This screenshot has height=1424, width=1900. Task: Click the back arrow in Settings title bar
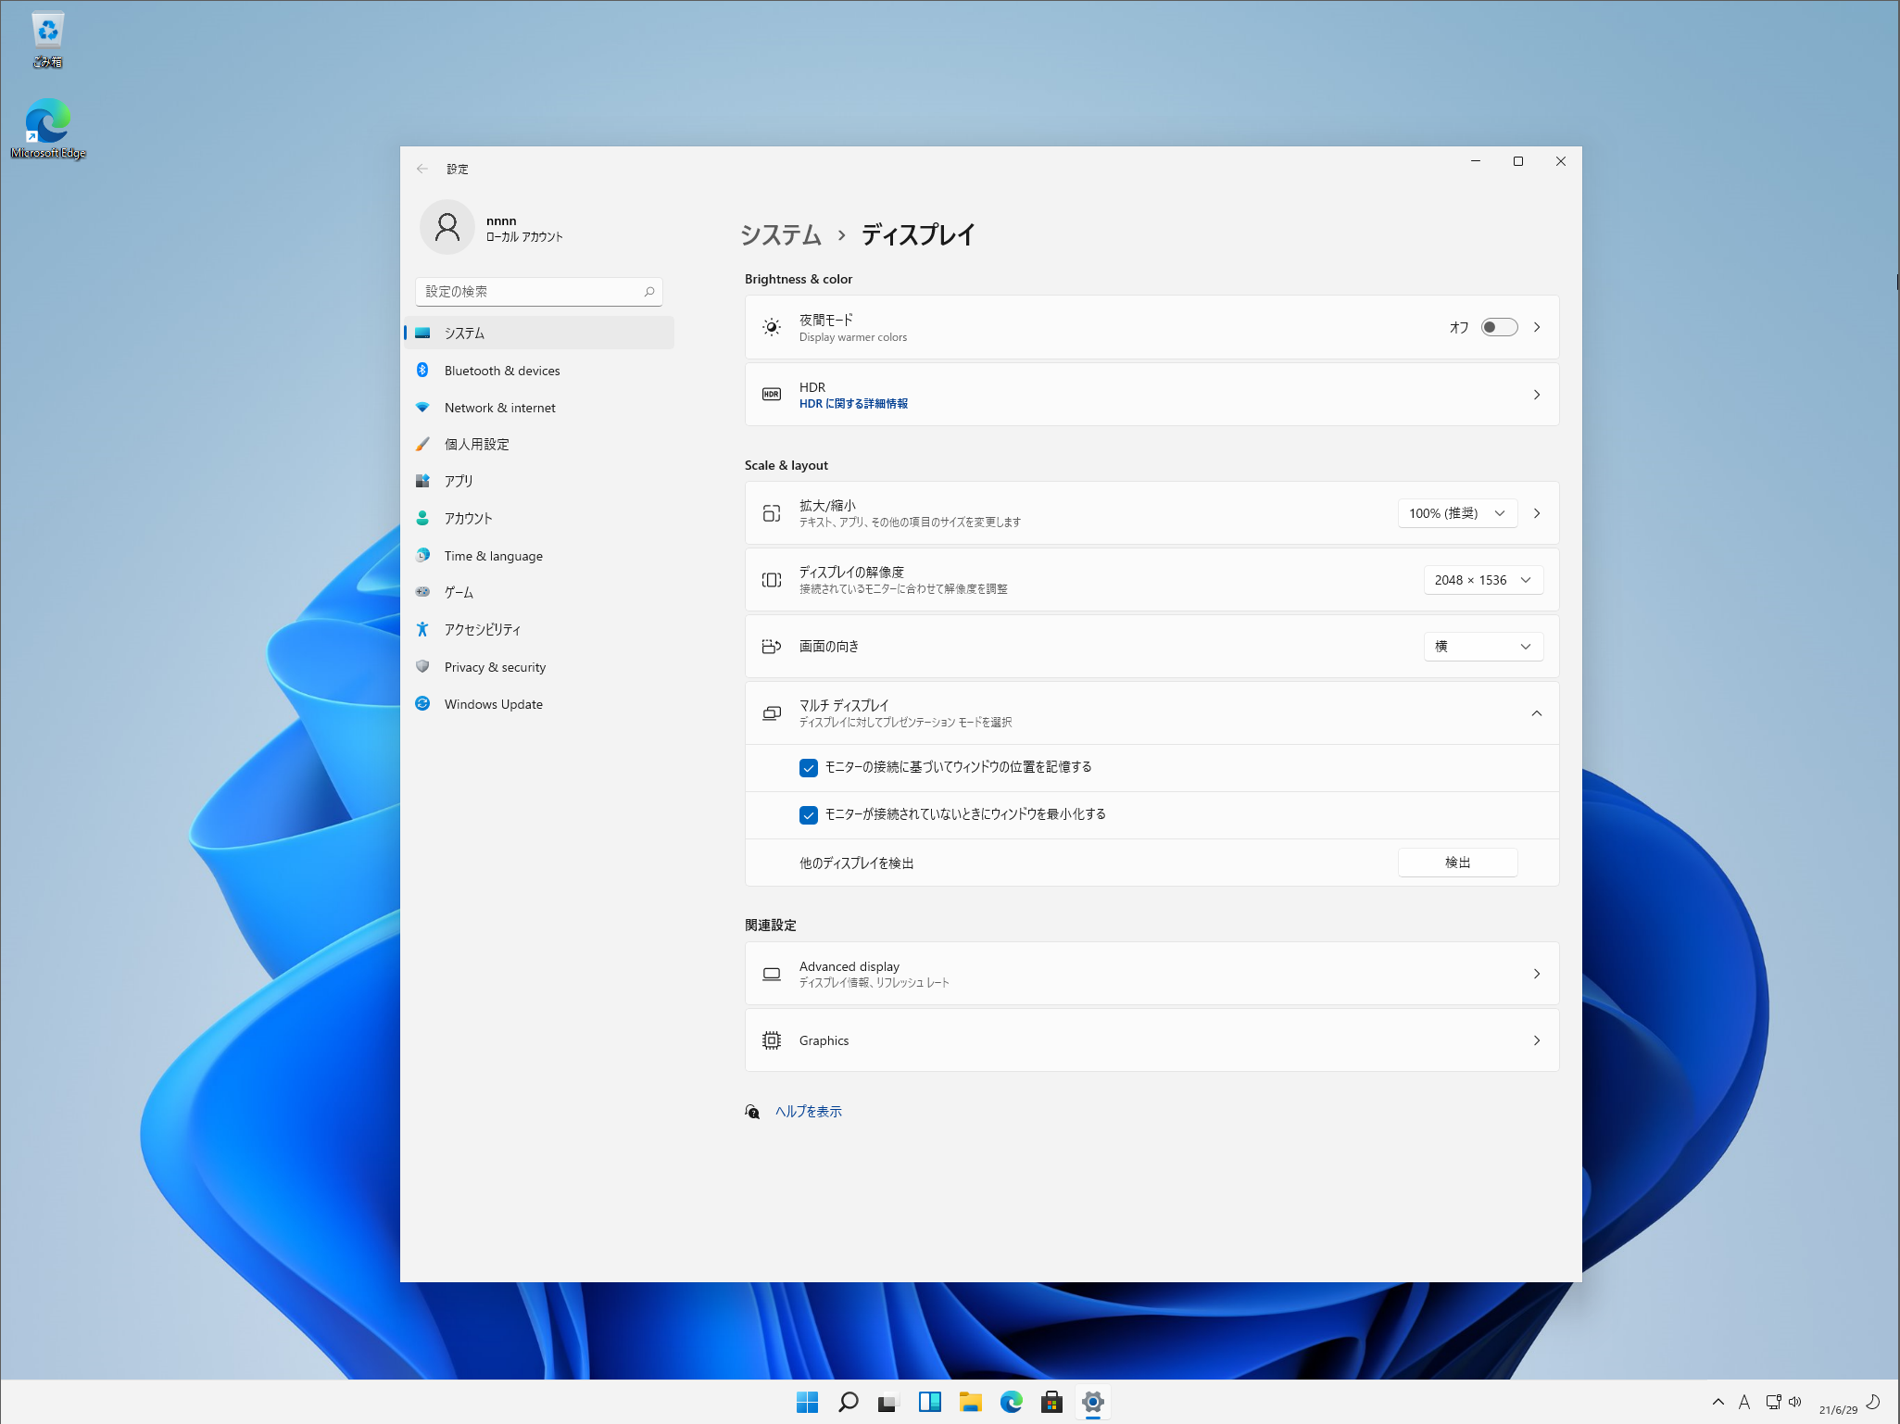point(422,169)
